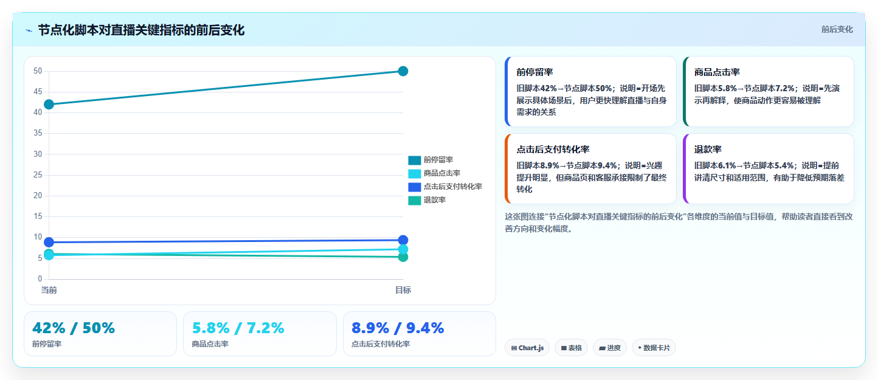
Task: Click the lightning icon beside the title
Action: tap(29, 30)
